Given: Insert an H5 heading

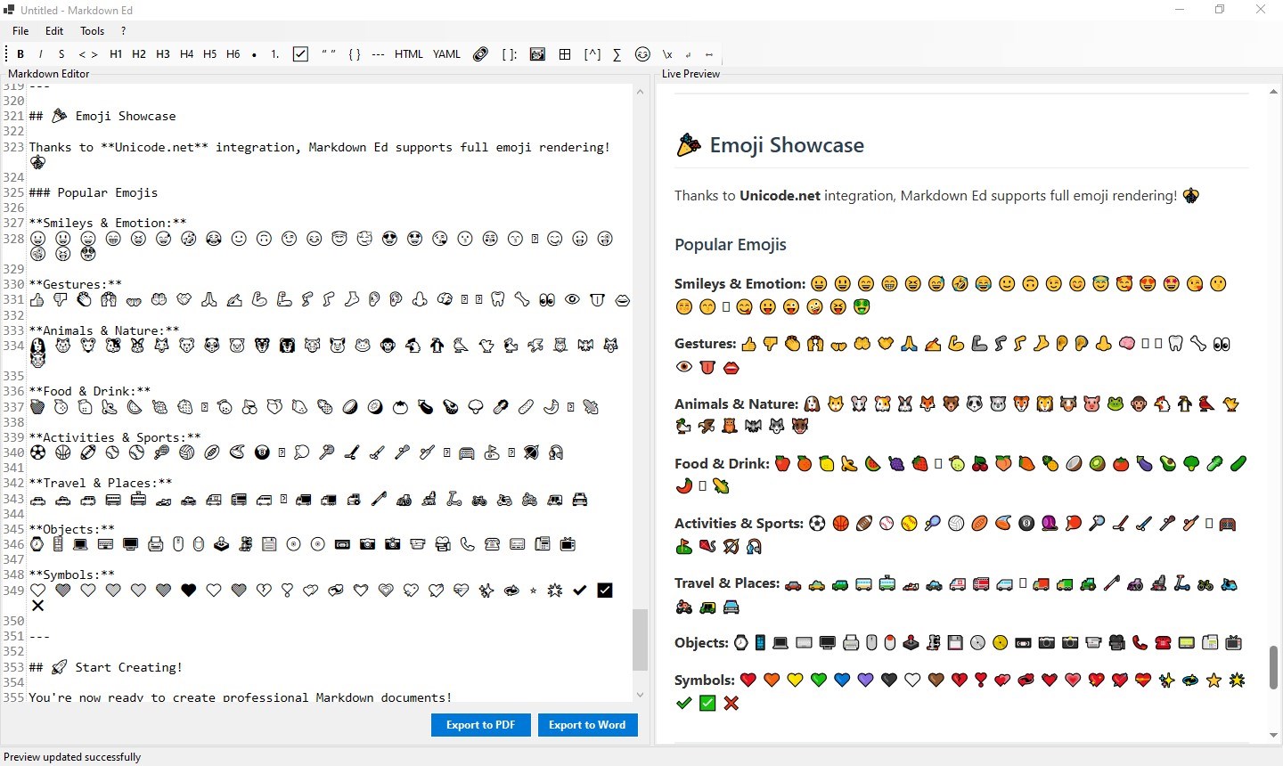Looking at the screenshot, I should [209, 54].
